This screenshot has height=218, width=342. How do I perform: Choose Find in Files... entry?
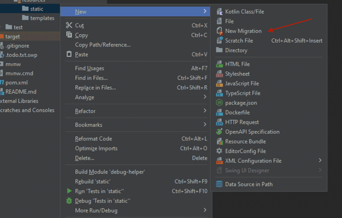pyautogui.click(x=135, y=78)
